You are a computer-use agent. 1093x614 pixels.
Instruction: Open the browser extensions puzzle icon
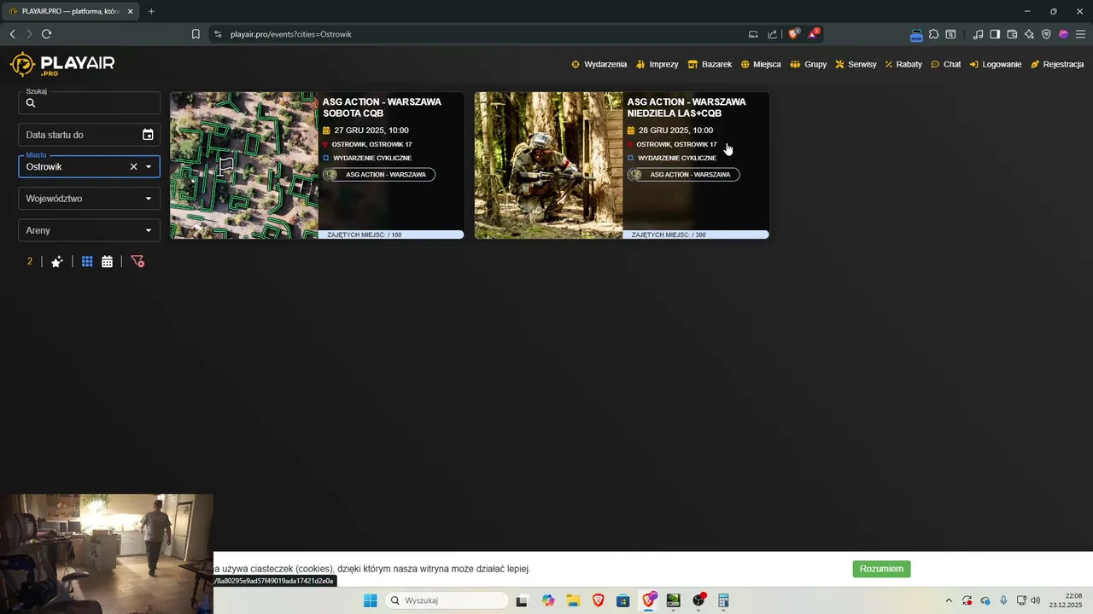click(933, 34)
